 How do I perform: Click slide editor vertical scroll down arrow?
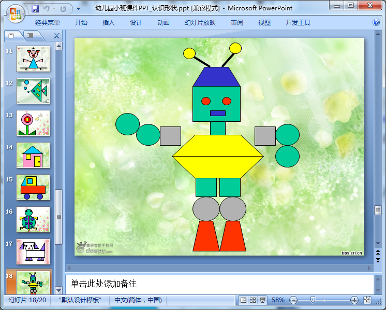[378, 244]
